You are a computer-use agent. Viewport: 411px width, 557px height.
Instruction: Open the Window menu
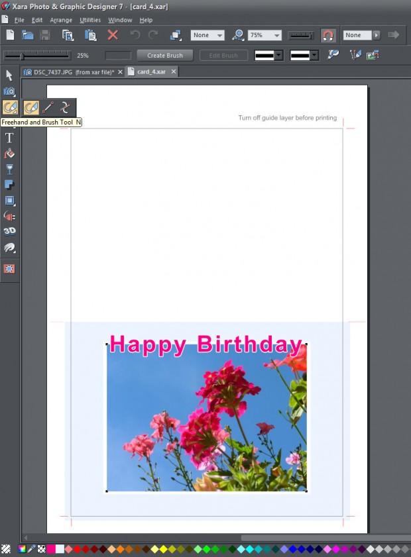tap(120, 20)
